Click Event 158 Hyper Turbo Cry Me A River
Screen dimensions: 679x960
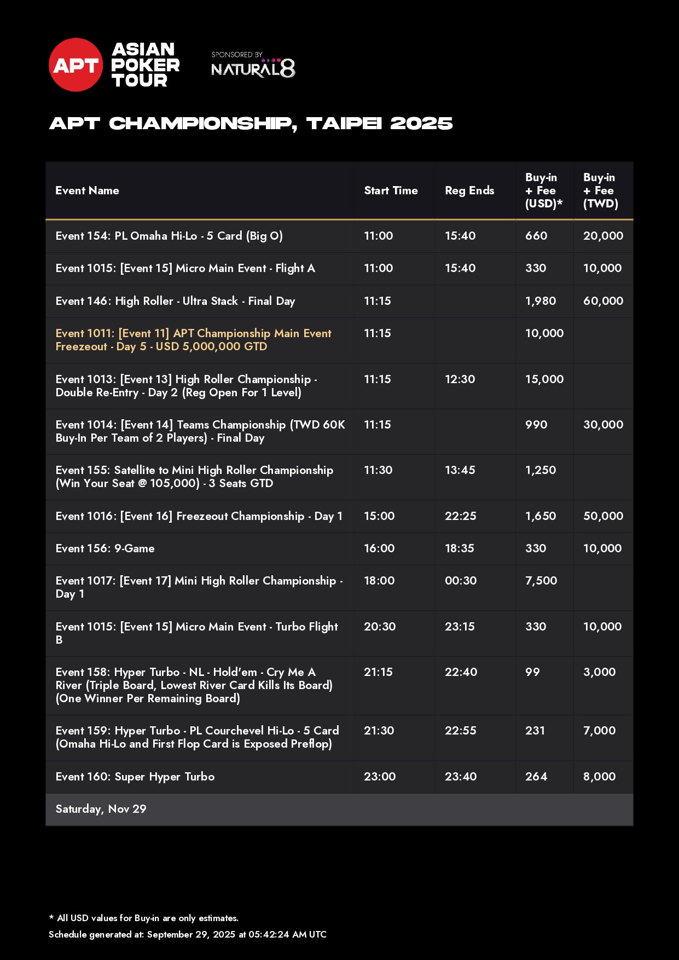194,685
